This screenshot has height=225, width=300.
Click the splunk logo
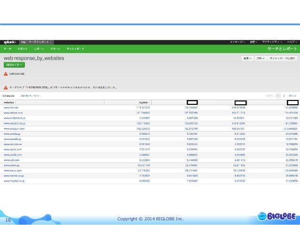click(10, 42)
